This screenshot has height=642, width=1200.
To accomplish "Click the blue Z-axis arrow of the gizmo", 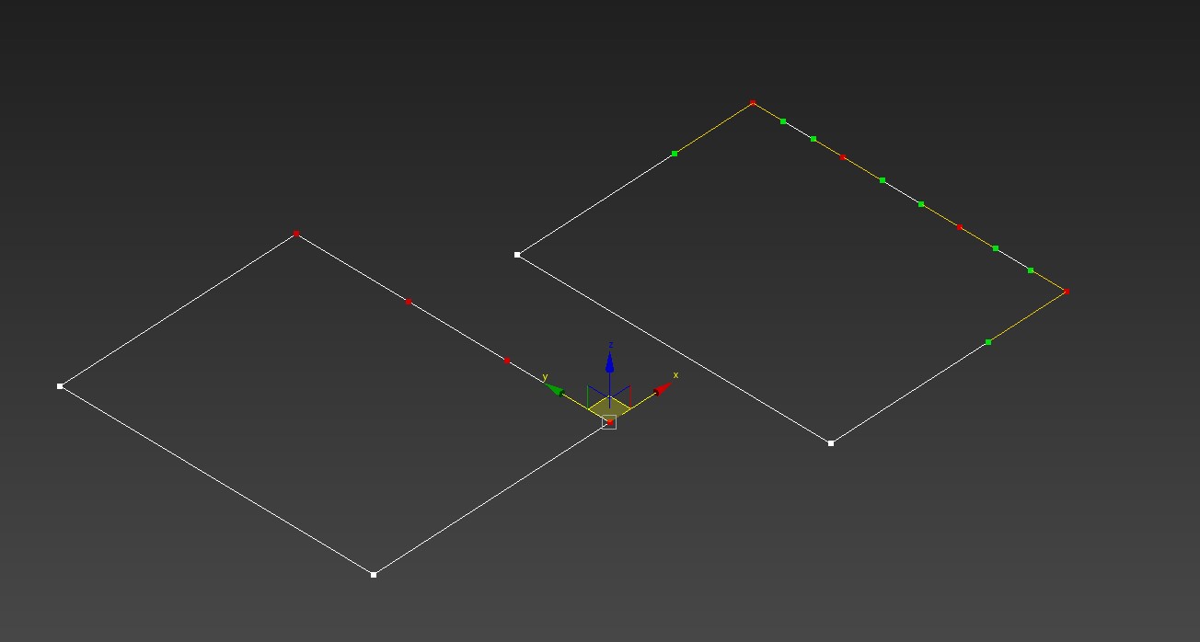I will pyautogui.click(x=609, y=362).
